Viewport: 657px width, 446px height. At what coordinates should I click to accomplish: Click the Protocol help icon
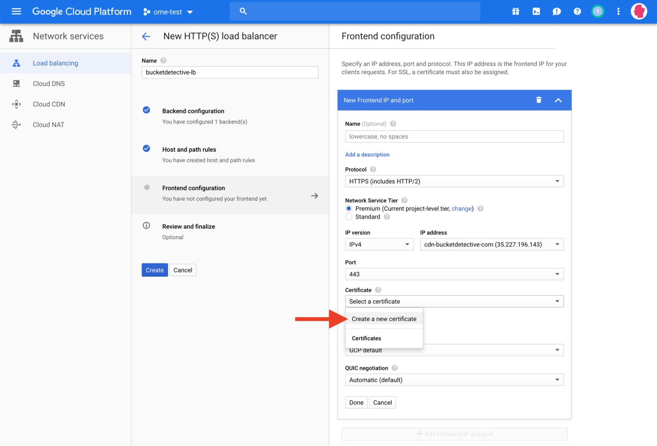click(373, 169)
